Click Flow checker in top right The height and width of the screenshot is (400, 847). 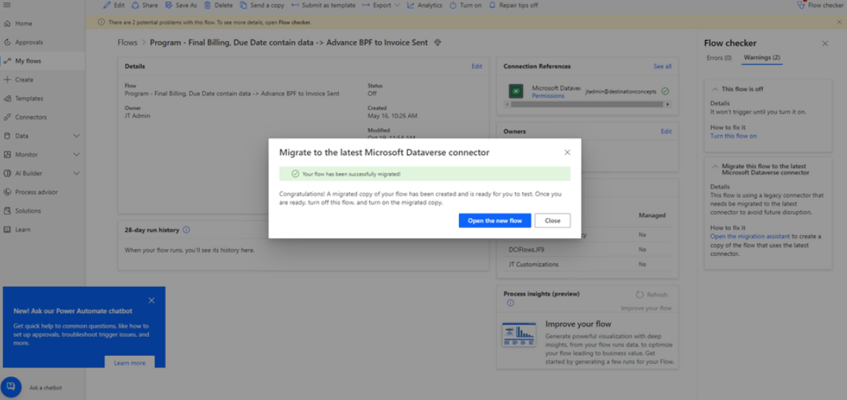(x=819, y=5)
